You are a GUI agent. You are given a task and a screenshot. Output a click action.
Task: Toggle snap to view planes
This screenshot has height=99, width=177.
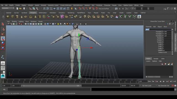pyautogui.click(x=93, y=9)
